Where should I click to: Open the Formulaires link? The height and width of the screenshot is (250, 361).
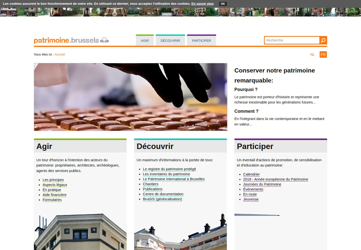[x=52, y=200]
